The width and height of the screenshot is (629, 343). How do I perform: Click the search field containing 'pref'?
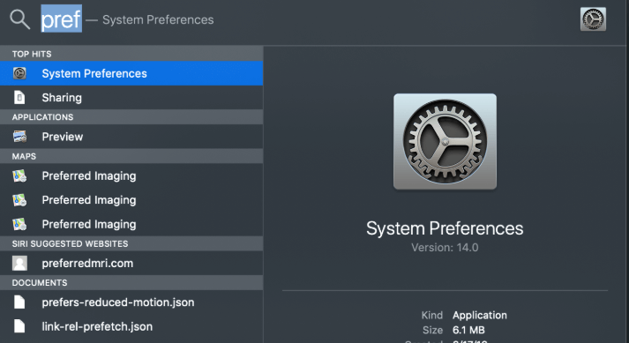point(62,19)
